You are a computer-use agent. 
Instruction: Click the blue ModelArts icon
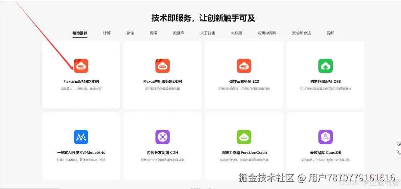coord(81,137)
